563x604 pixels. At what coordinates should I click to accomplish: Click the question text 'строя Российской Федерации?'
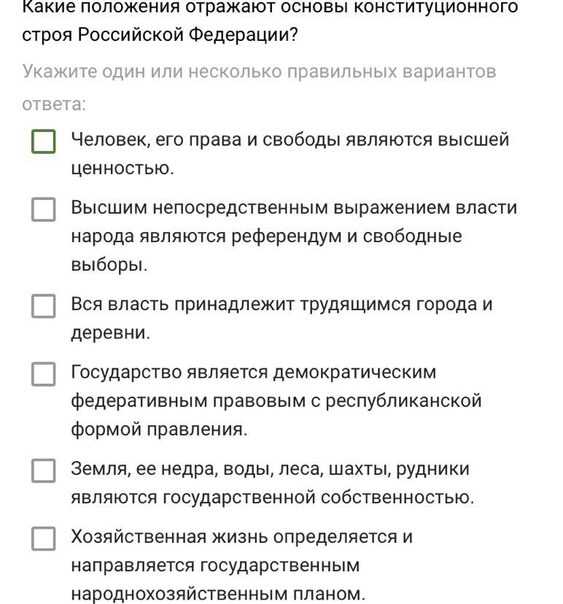(160, 35)
